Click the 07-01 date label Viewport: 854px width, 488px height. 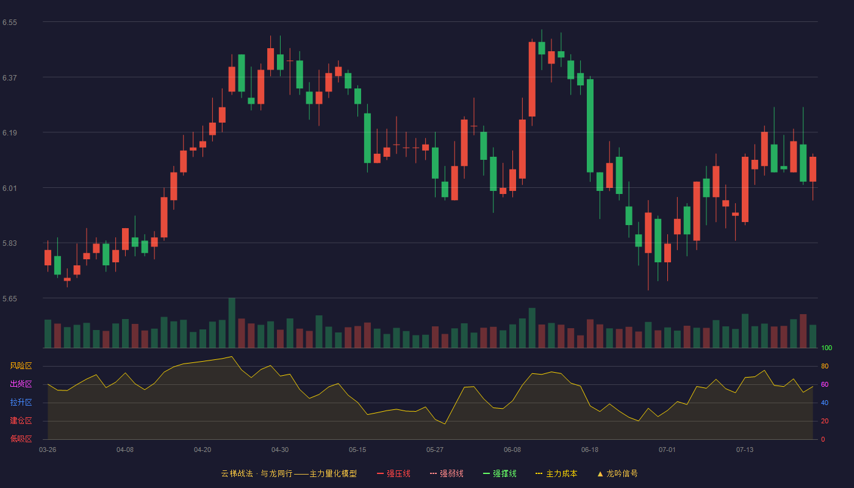pos(667,450)
